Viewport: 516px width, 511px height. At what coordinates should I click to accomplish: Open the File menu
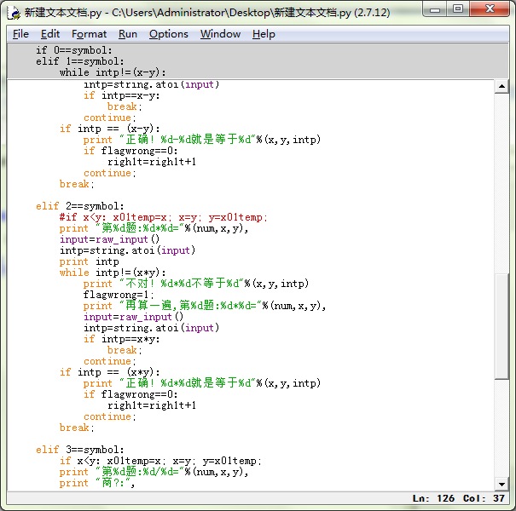click(x=20, y=34)
